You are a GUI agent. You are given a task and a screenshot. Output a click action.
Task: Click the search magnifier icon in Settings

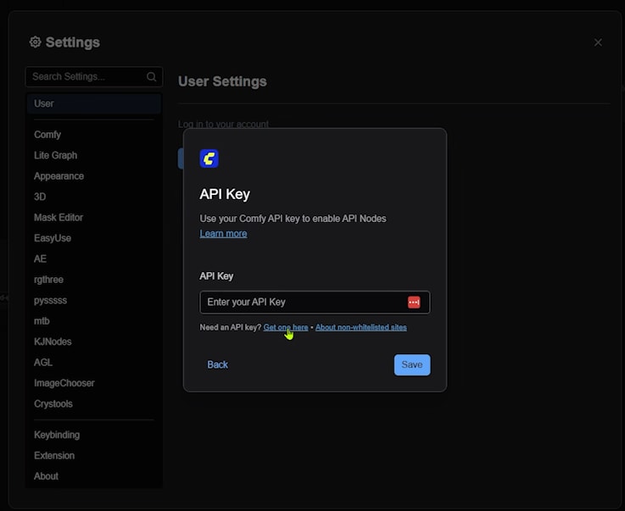pyautogui.click(x=152, y=76)
